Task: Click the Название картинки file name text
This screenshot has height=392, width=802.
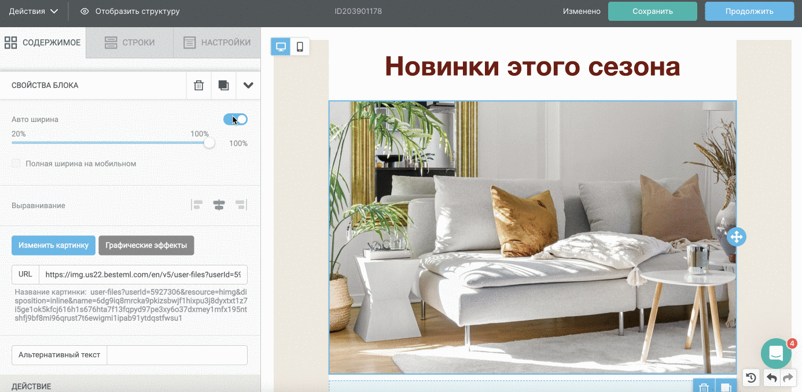Action: 131,305
